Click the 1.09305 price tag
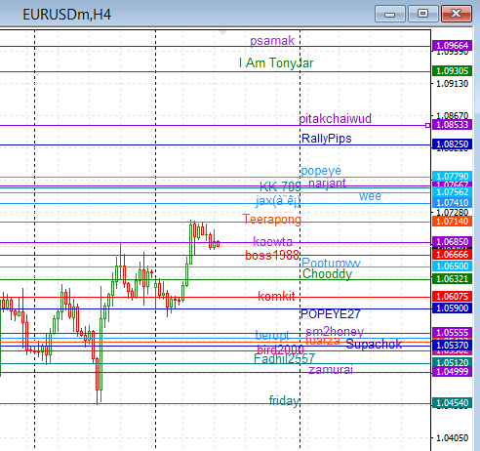 (x=452, y=71)
